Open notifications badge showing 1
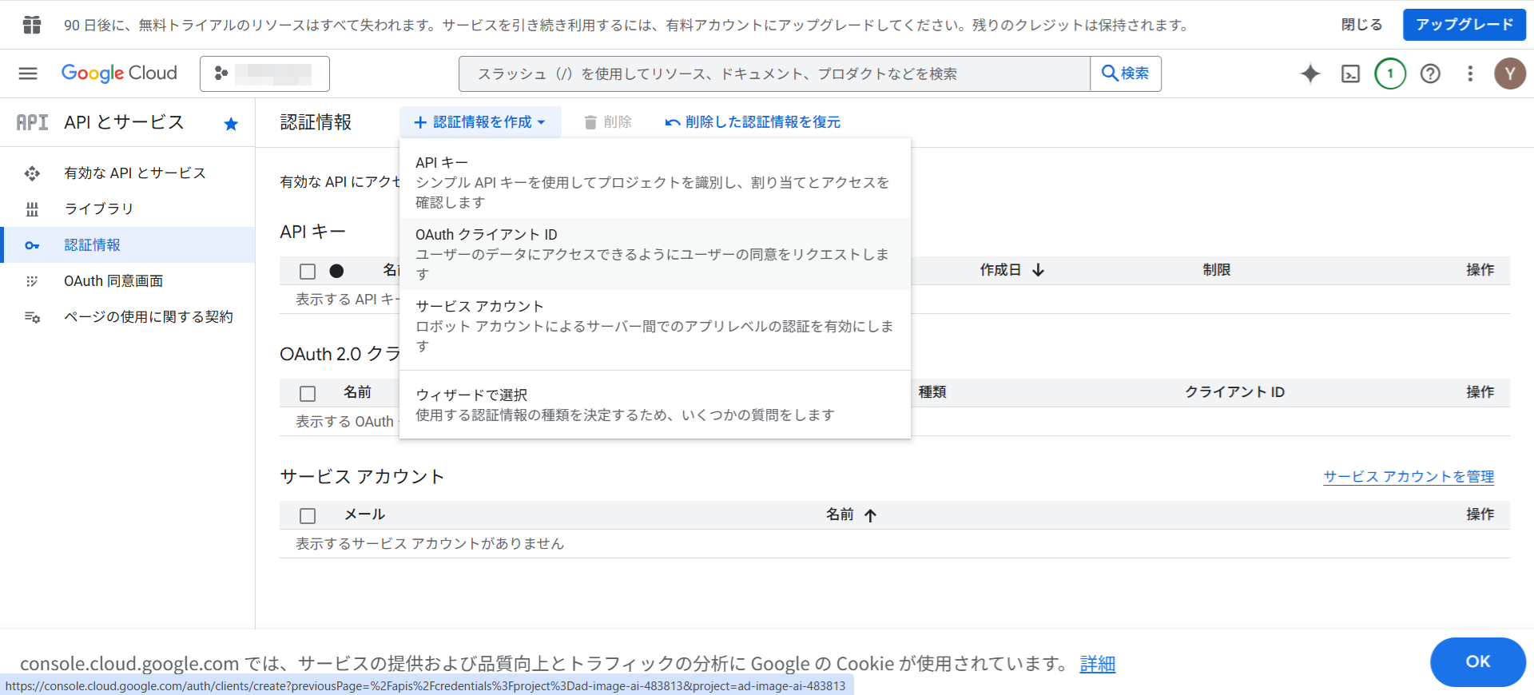This screenshot has width=1534, height=695. pos(1390,73)
